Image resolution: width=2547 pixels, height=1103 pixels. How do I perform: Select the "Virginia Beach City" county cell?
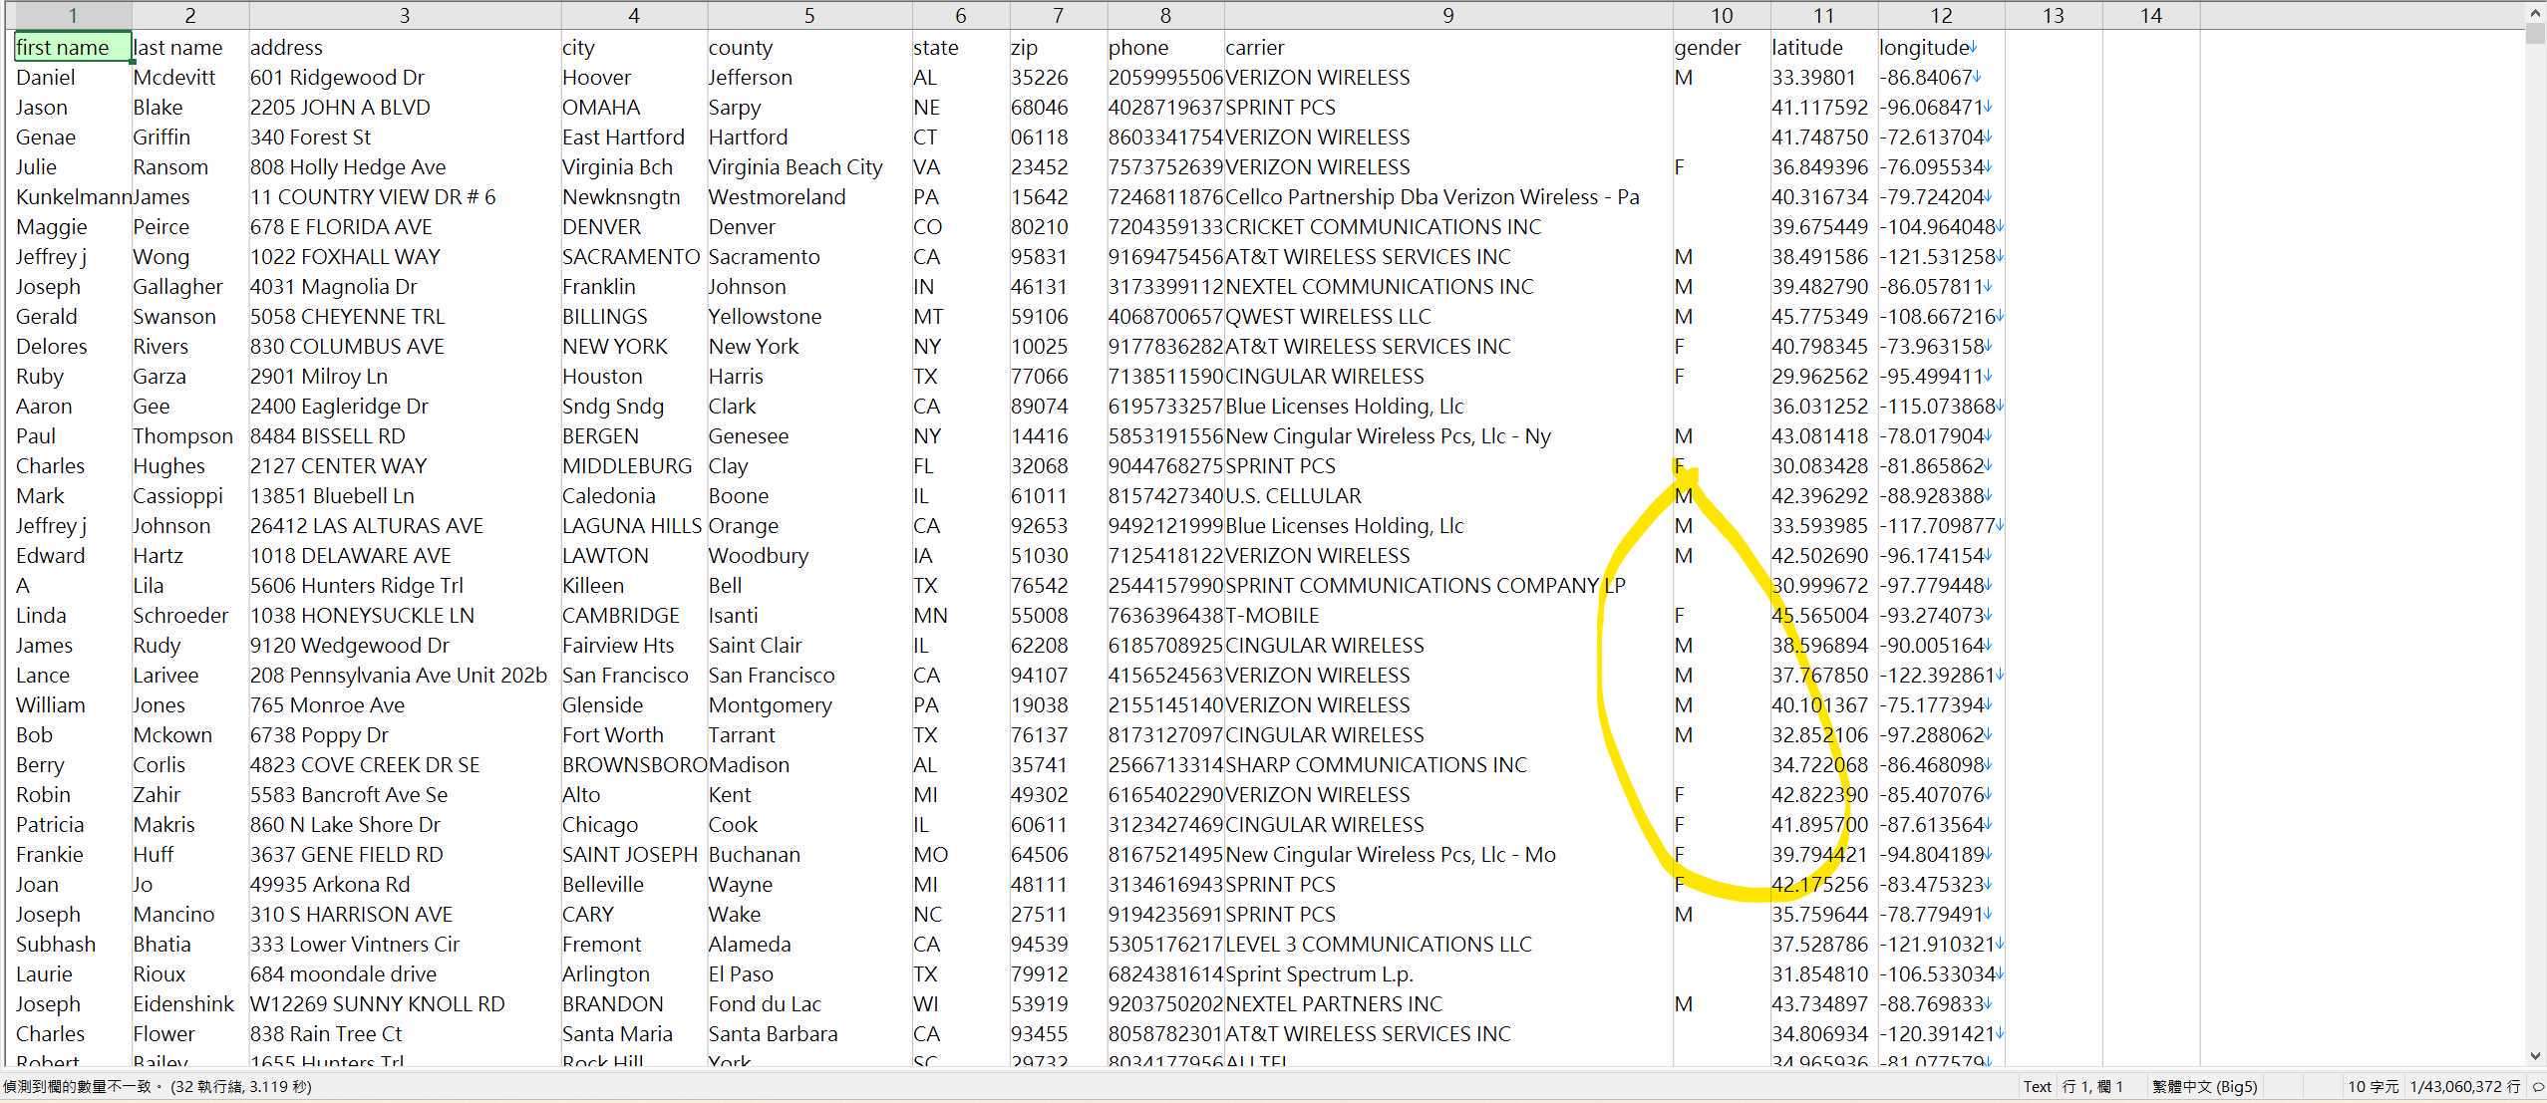[809, 166]
